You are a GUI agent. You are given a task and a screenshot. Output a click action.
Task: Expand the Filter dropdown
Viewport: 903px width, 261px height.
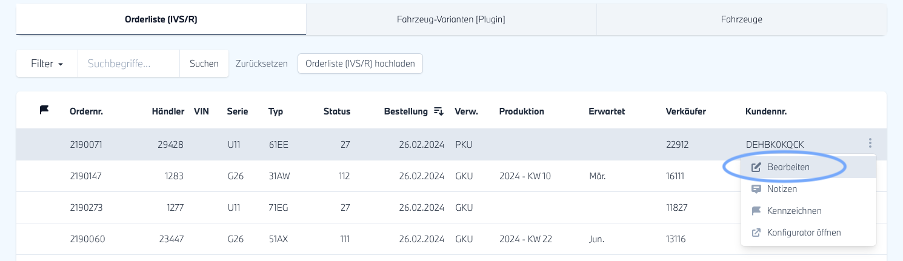pos(47,64)
